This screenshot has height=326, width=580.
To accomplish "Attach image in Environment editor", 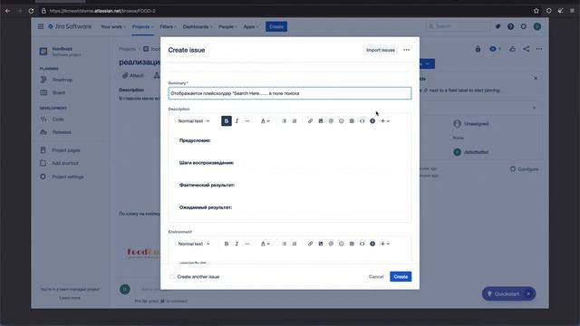I will pyautogui.click(x=321, y=244).
